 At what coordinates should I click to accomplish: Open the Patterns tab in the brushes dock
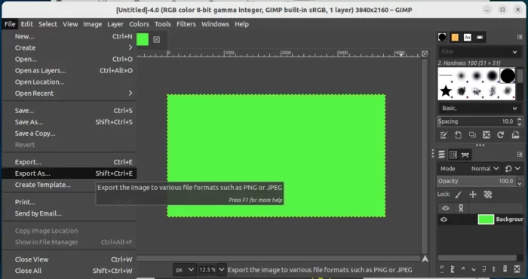pos(455,38)
